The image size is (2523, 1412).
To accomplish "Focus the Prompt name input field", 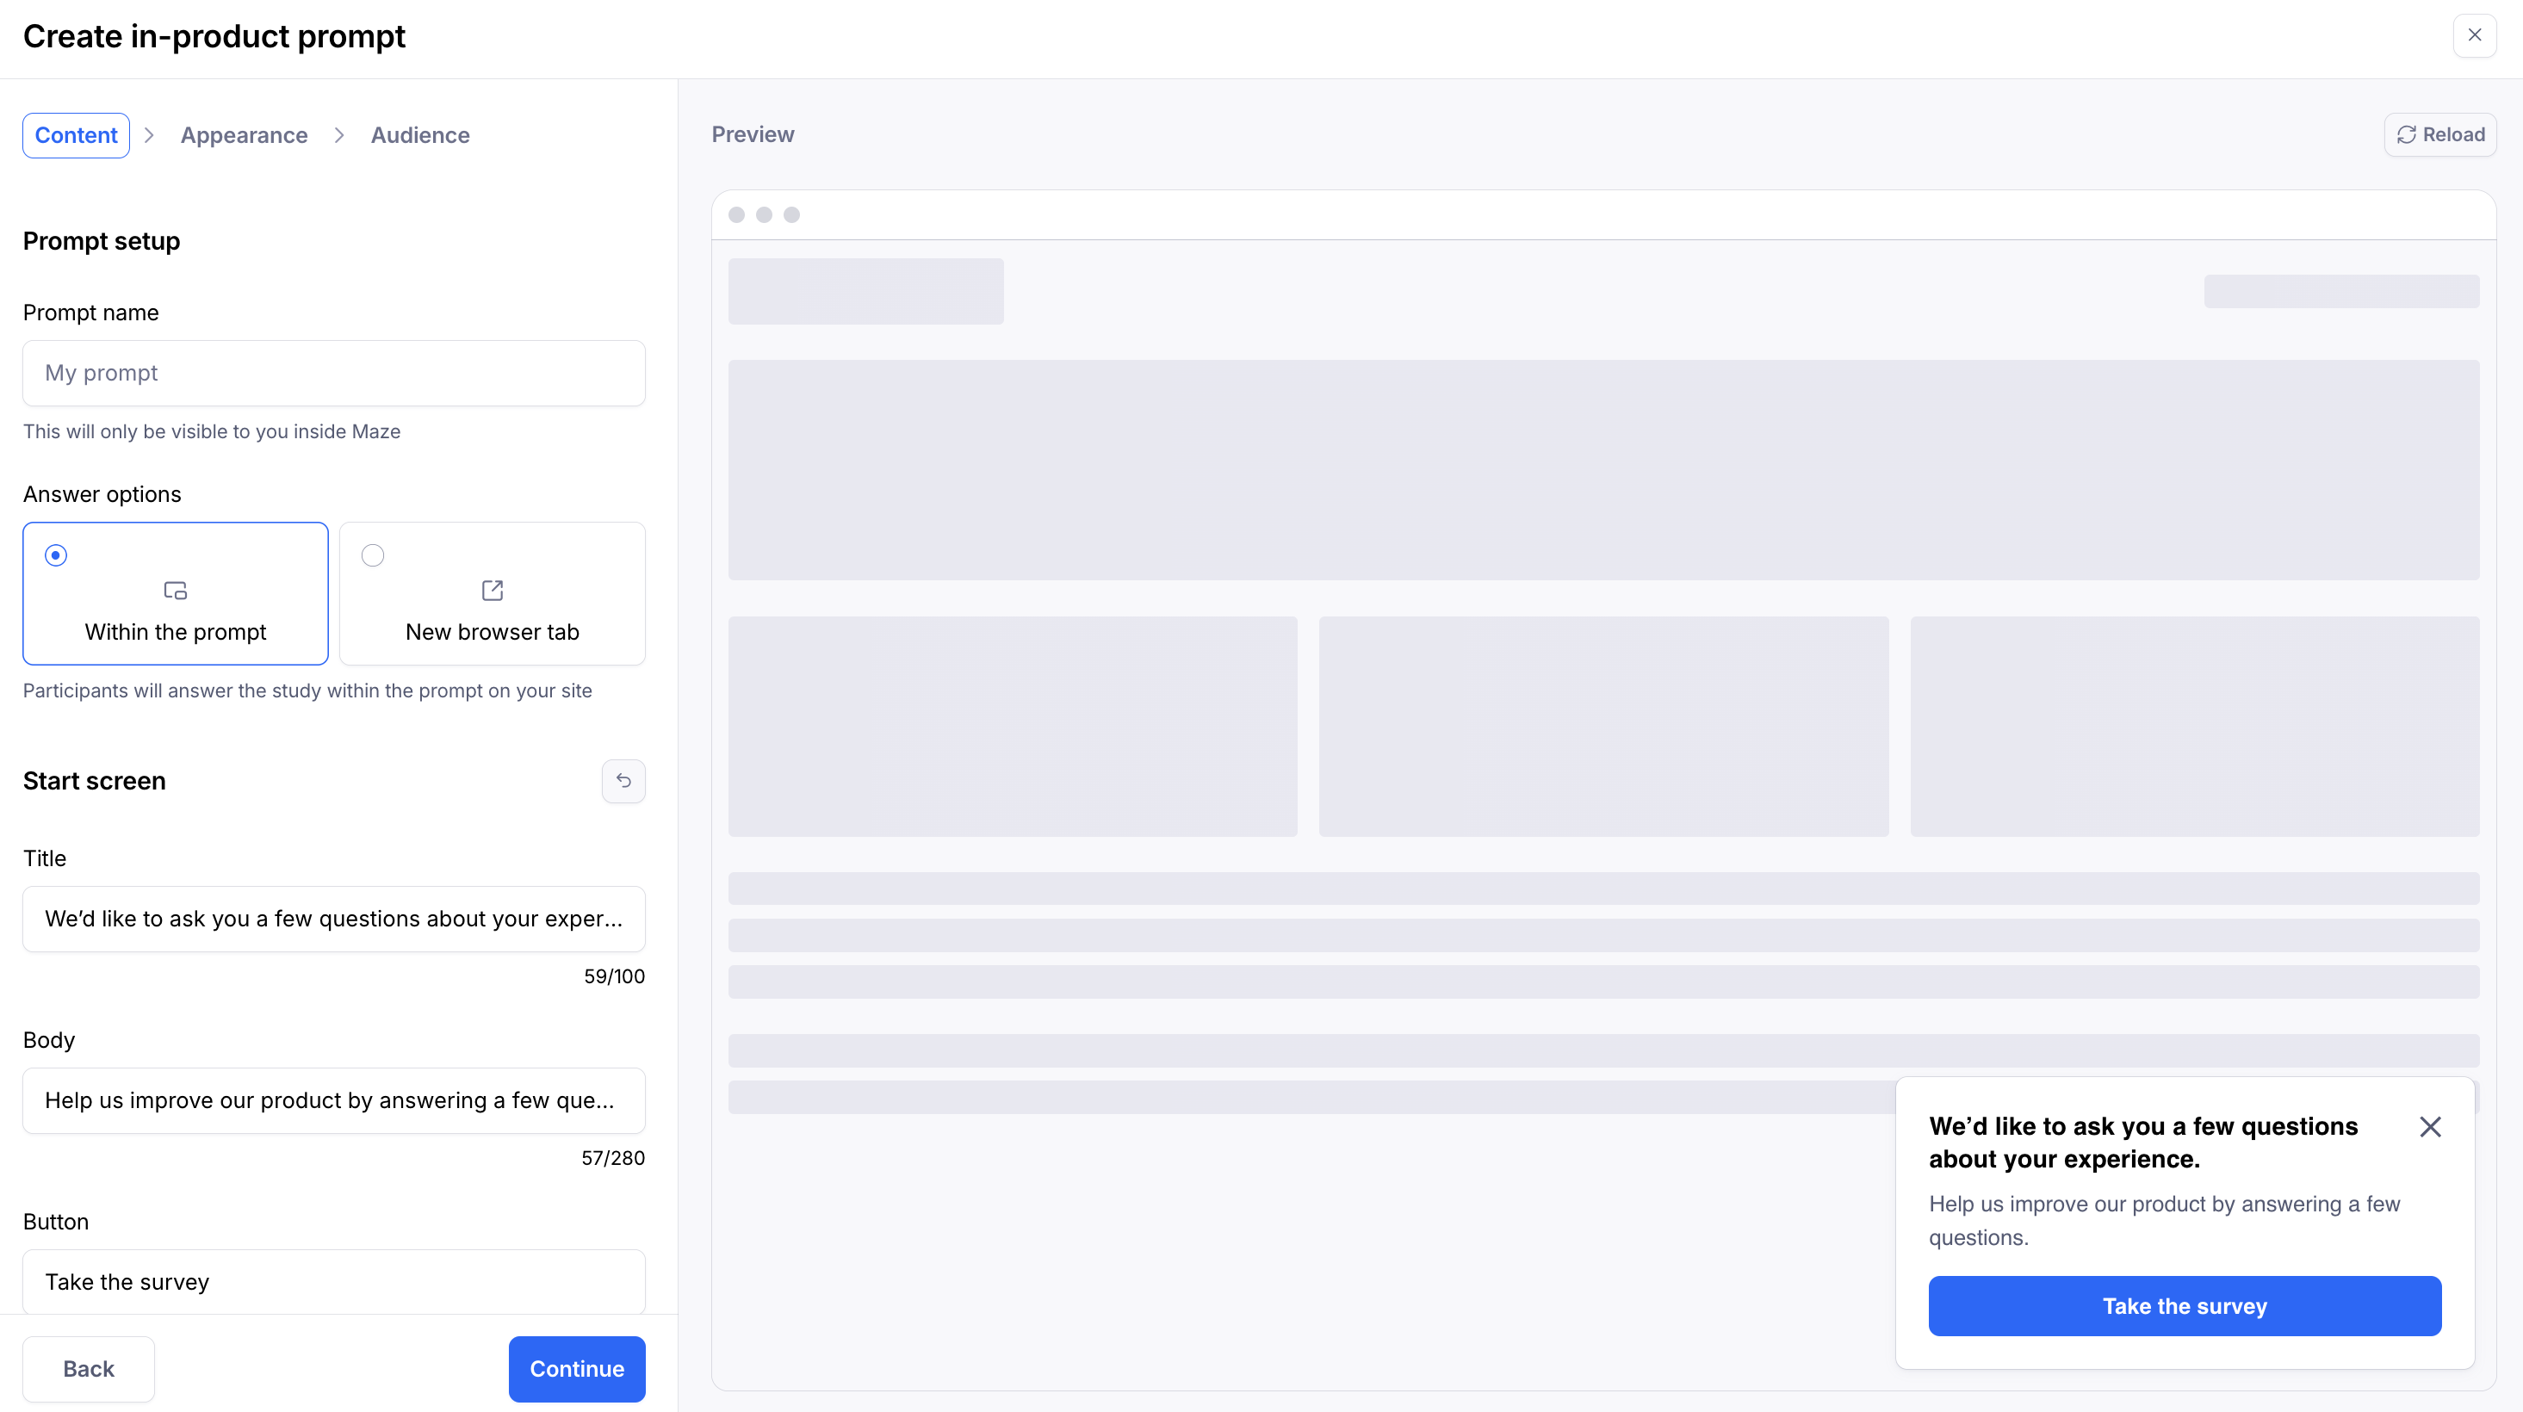I will point(334,373).
